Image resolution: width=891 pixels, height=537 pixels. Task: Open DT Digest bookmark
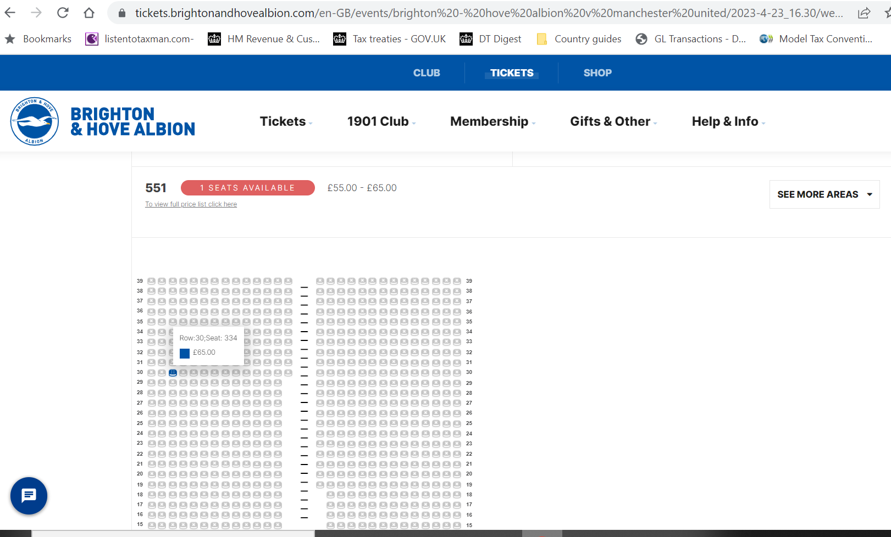tap(490, 39)
